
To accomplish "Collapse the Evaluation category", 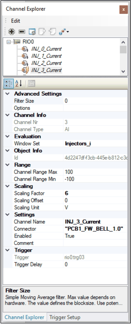I will coord(8,136).
